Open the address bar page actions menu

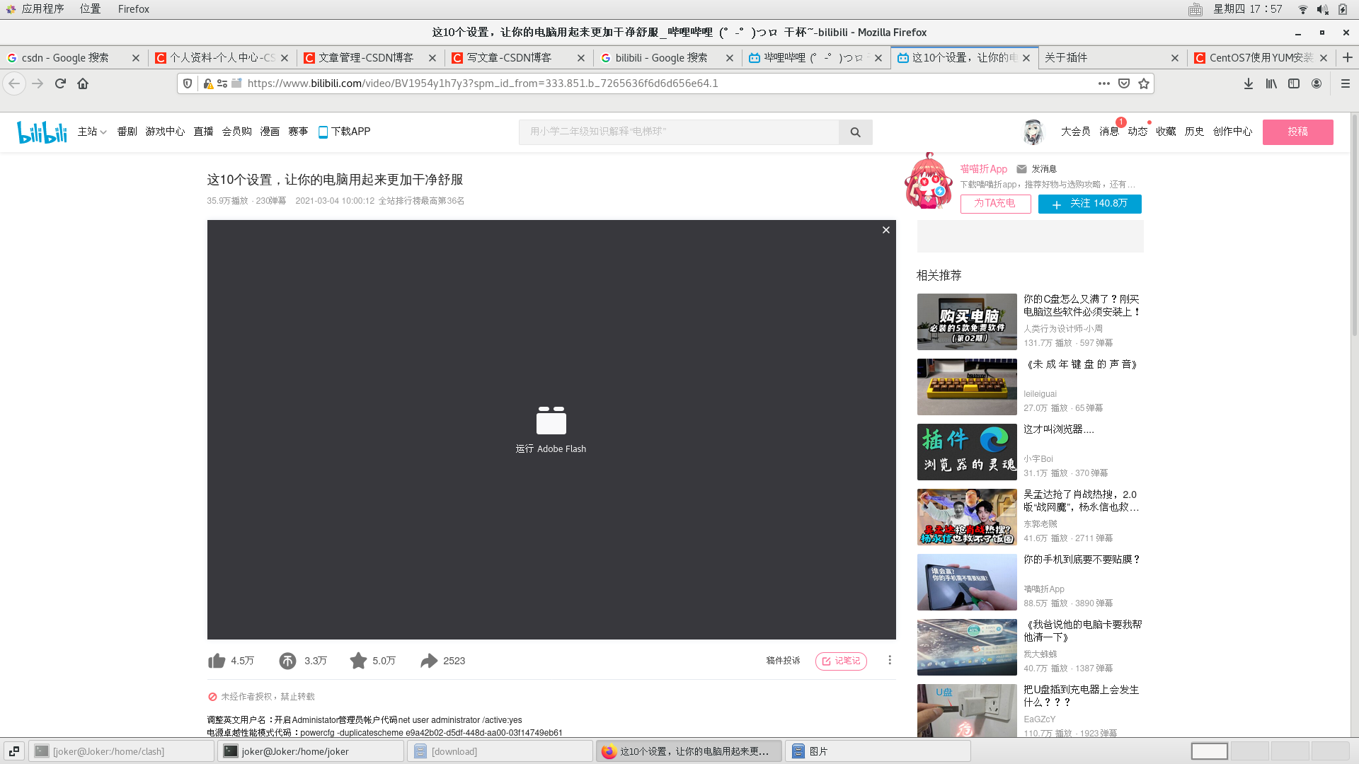[1103, 83]
